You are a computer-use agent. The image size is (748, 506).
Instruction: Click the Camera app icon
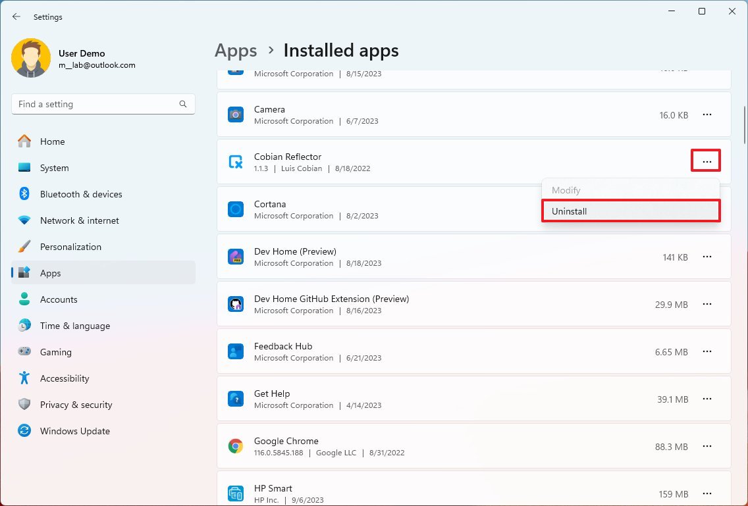(236, 114)
